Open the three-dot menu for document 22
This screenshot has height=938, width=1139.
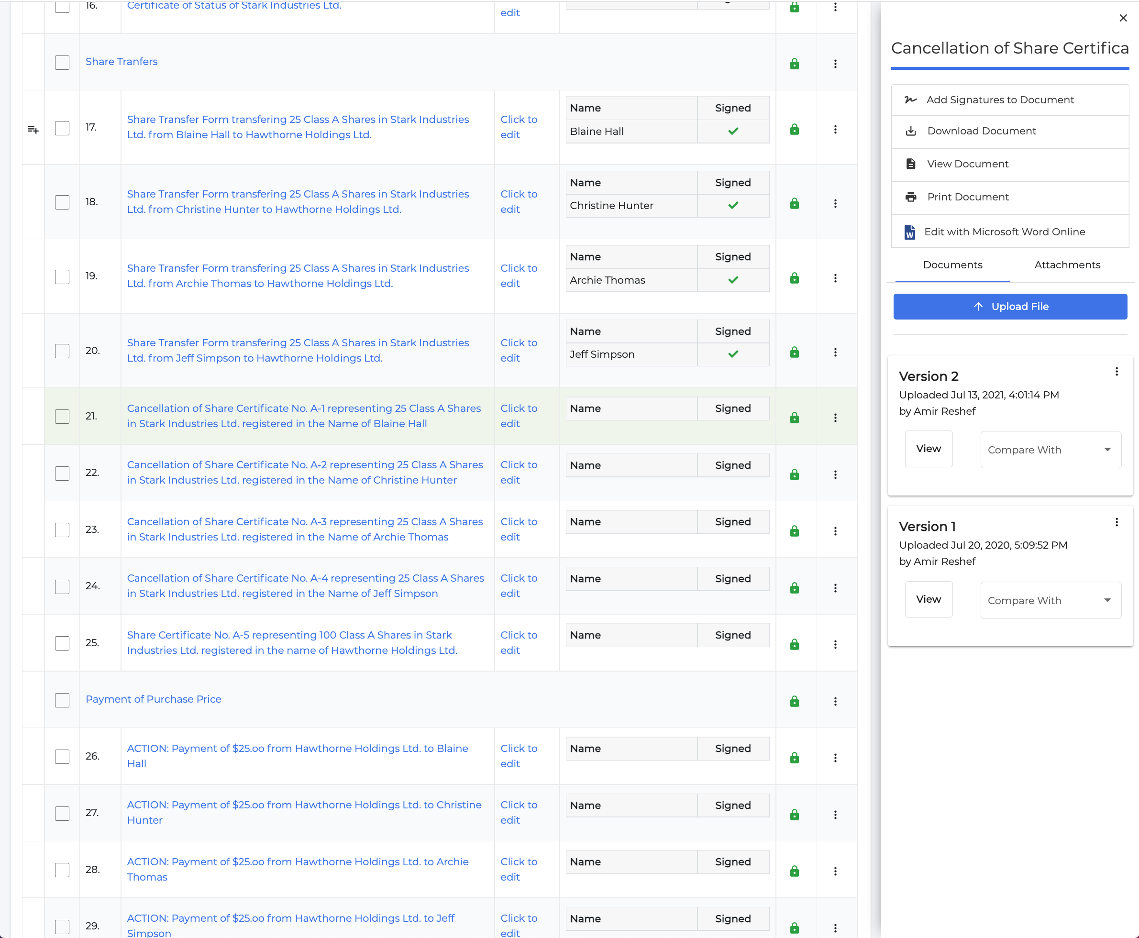pyautogui.click(x=835, y=475)
